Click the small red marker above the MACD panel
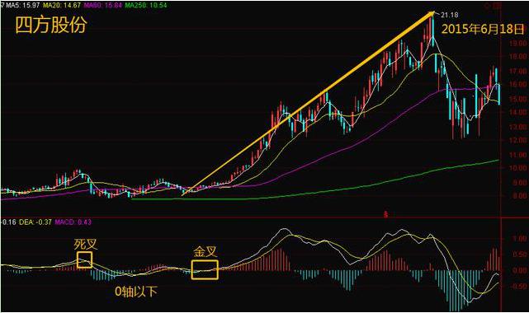This screenshot has height=313, width=529. click(386, 214)
